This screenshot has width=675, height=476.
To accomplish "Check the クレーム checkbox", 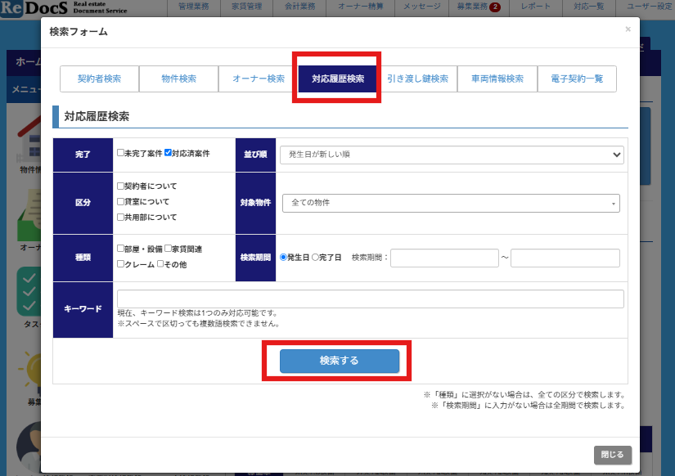I will (120, 264).
